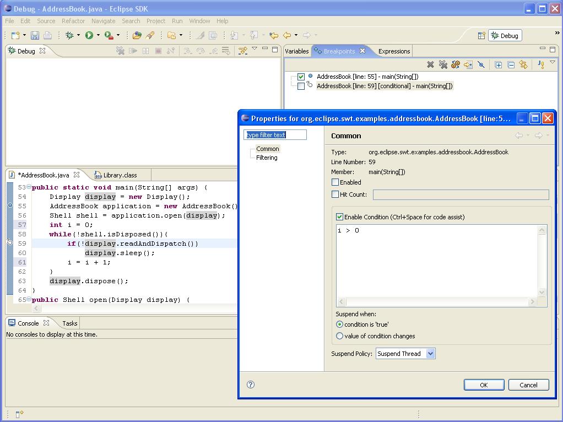Click the green Run button icon
Image resolution: width=563 pixels, height=422 pixels.
89,35
